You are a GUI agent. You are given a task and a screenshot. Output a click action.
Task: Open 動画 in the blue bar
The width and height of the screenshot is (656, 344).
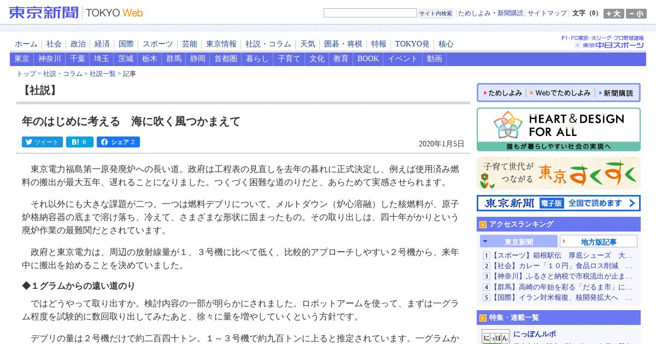point(435,59)
